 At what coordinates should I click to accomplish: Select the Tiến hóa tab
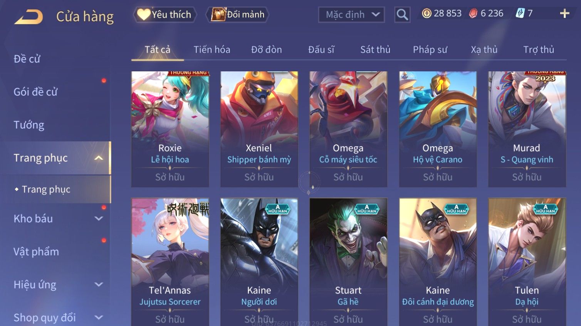pos(212,49)
